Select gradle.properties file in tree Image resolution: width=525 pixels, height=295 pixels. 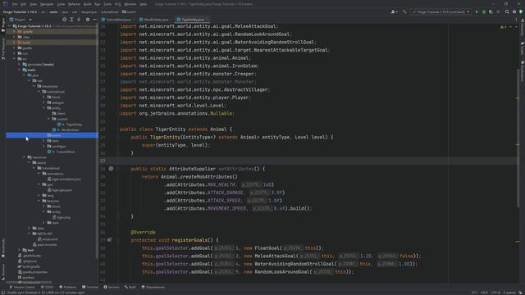point(34,272)
